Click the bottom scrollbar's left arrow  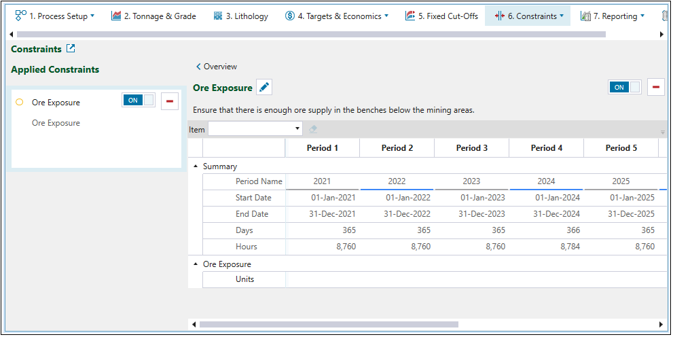point(194,325)
